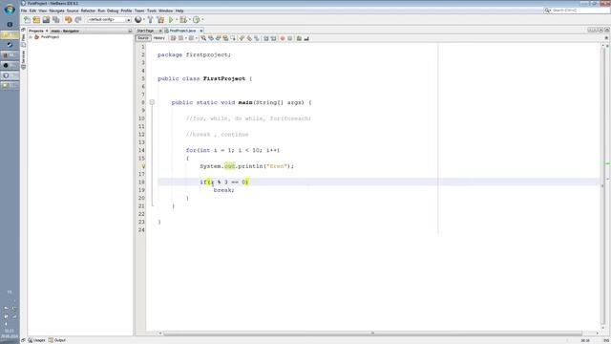Image resolution: width=611 pixels, height=344 pixels.
Task: Expand the FirstProject tree node
Action: pos(31,37)
